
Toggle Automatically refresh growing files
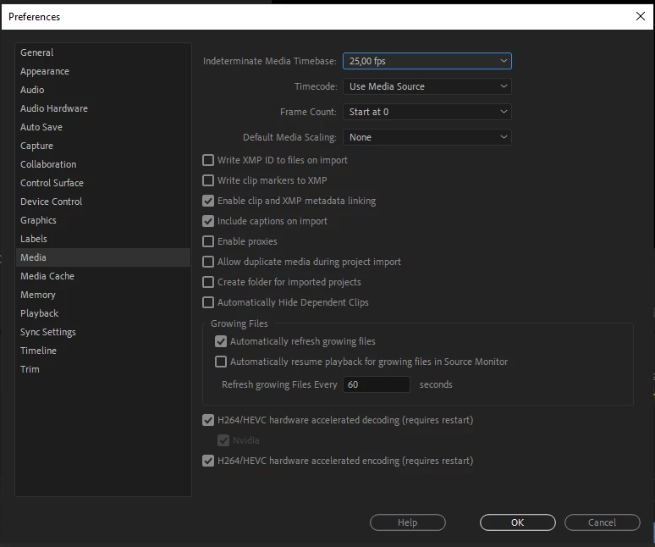(x=221, y=341)
